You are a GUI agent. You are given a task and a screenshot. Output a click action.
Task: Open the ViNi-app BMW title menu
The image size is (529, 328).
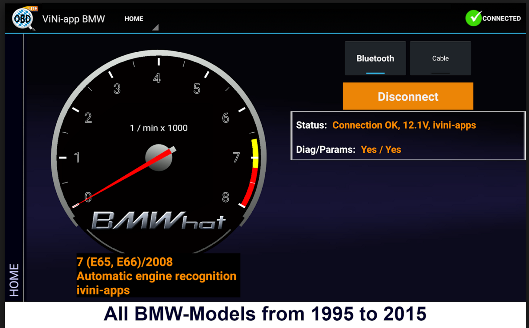point(73,19)
